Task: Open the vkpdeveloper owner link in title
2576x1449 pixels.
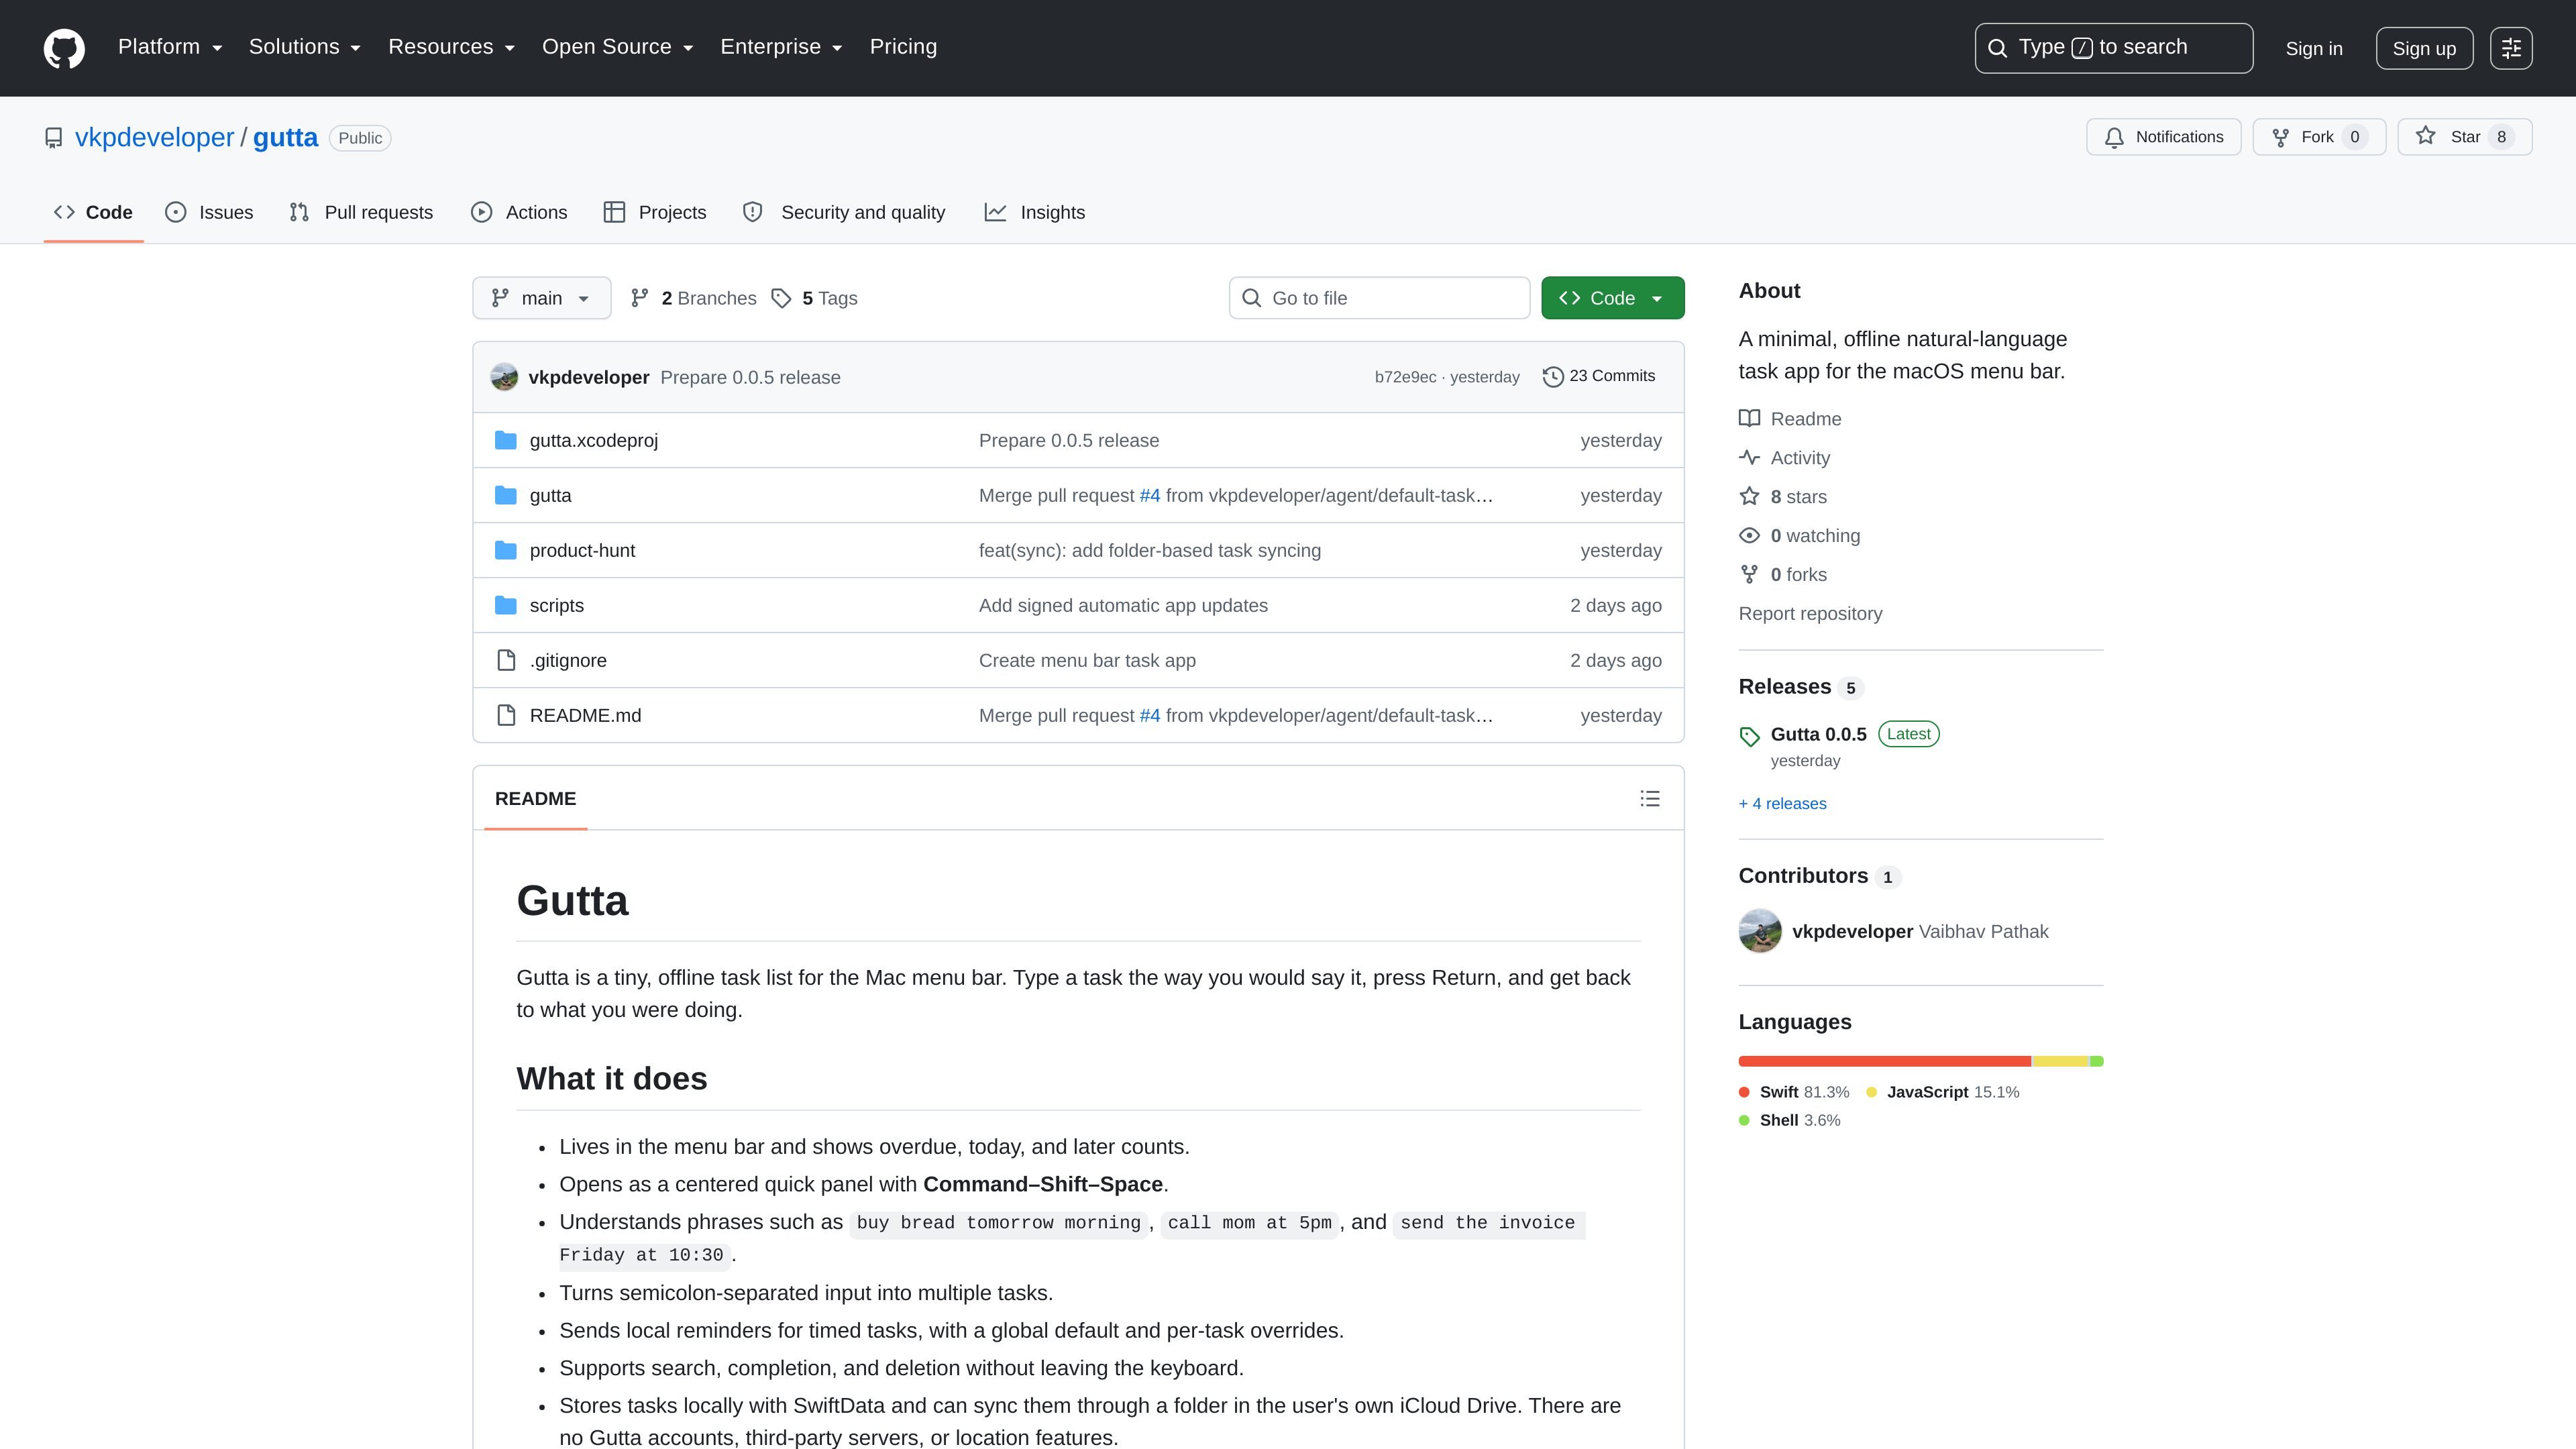Action: click(154, 137)
